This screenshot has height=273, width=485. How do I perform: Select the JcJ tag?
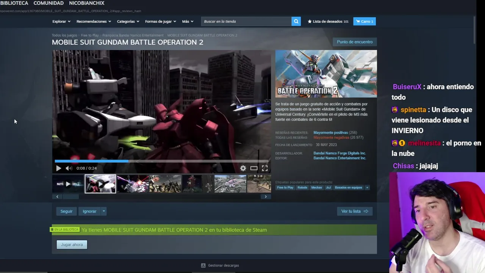click(328, 187)
